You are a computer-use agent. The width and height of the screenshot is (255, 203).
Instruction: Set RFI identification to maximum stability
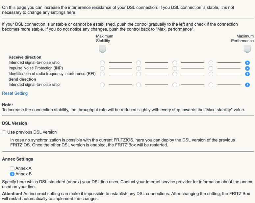click(102, 74)
